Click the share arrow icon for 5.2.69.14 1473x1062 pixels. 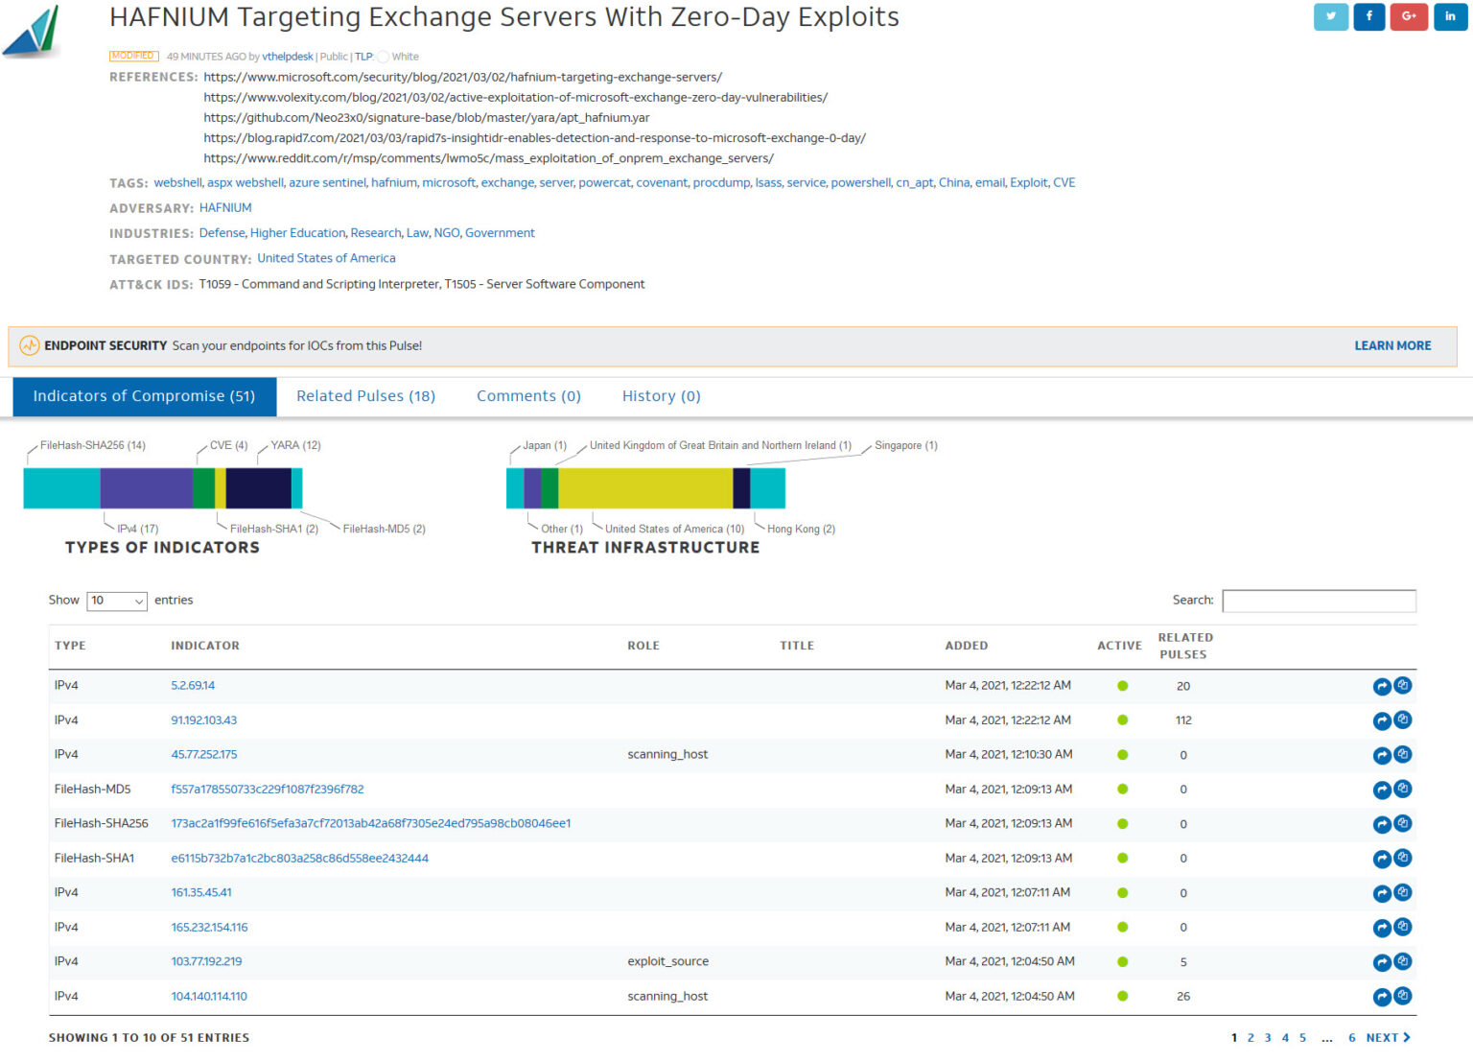coord(1381,686)
